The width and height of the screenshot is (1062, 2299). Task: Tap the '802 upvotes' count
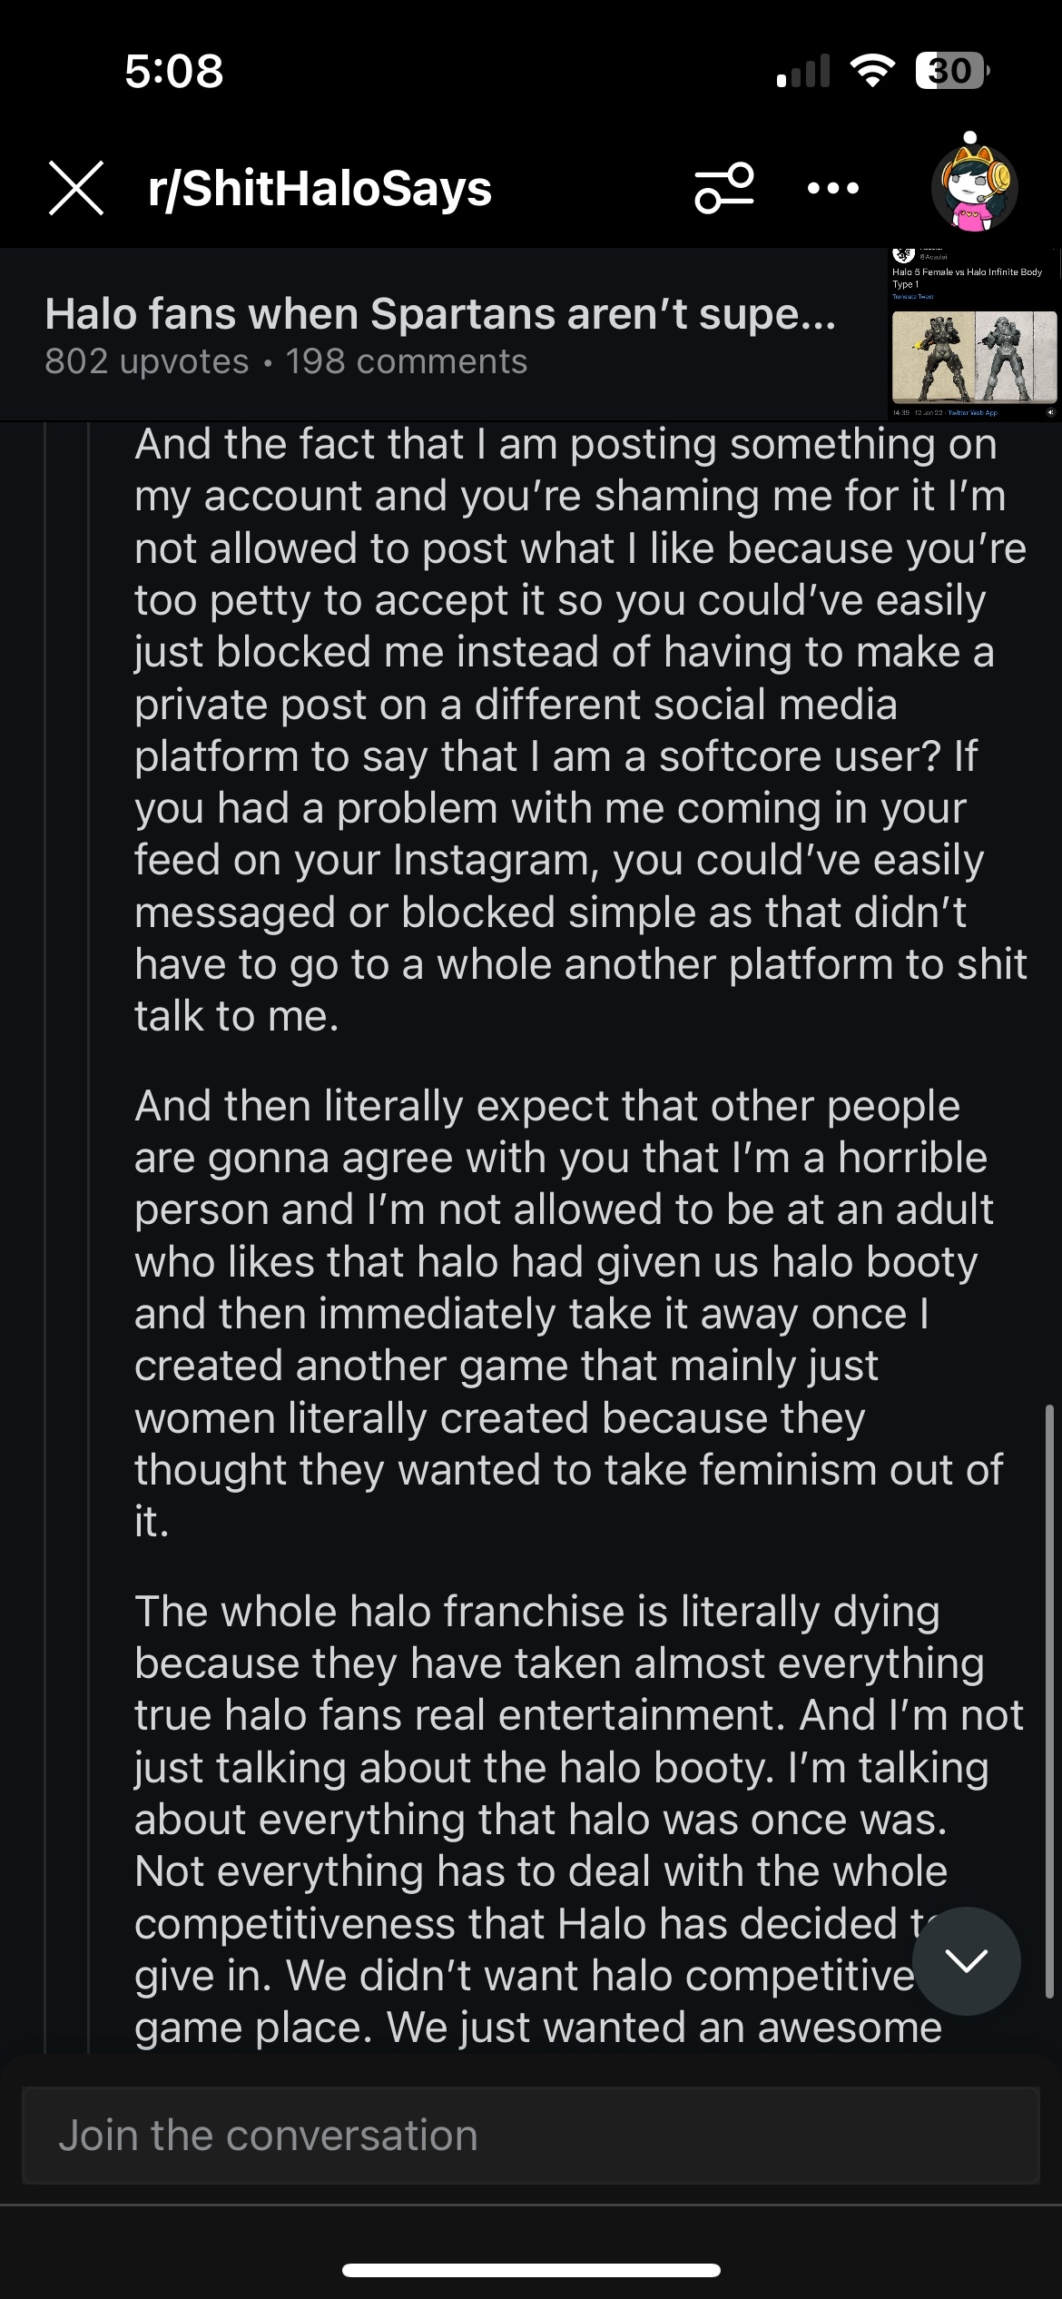[147, 362]
